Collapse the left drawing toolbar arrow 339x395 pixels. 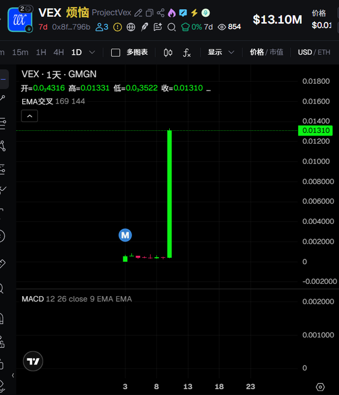click(x=13, y=375)
